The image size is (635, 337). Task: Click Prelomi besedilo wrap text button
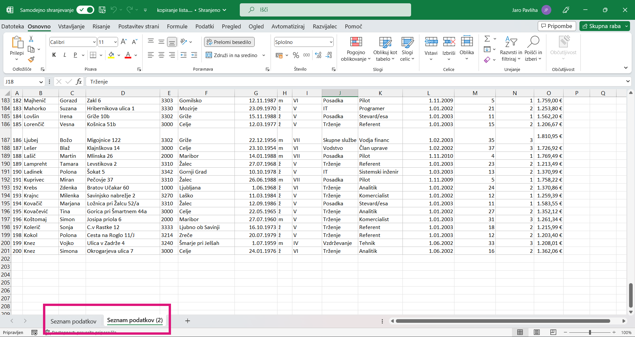(229, 42)
